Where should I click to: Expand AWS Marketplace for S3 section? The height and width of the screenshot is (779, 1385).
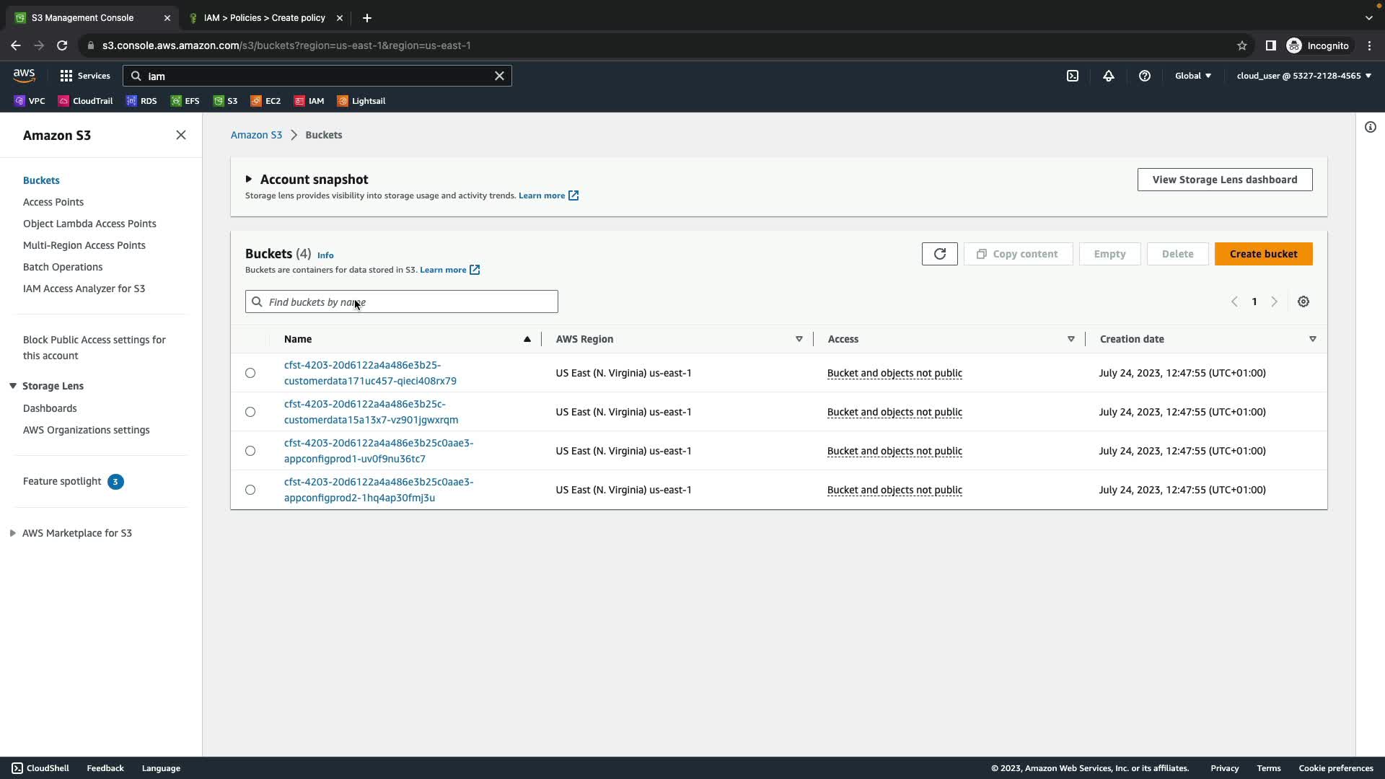click(13, 533)
